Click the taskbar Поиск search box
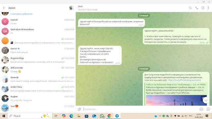This screenshot has width=212, height=119. pos(30,116)
